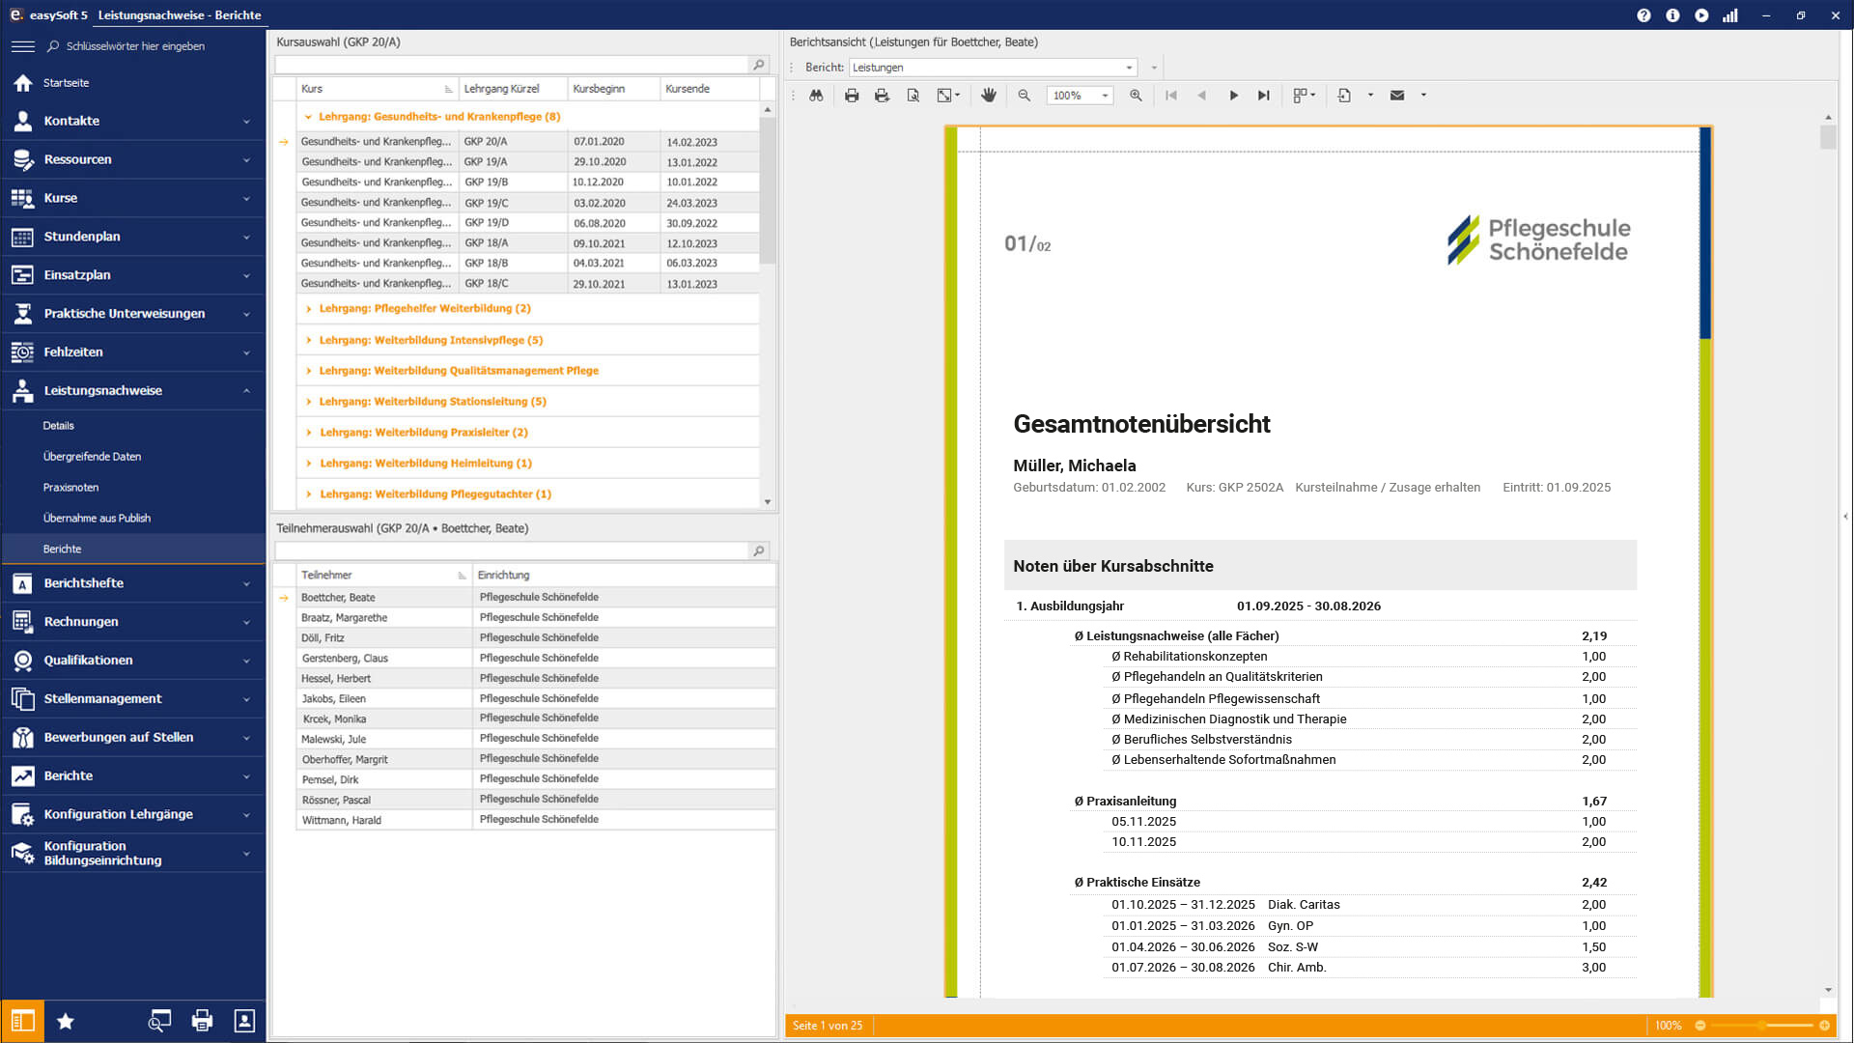Click zoom slider plus button in status bar
Screen dimensions: 1854x1043
pyautogui.click(x=1824, y=1026)
